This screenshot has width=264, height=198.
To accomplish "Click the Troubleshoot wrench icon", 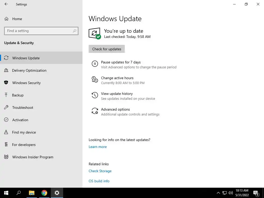I will 6,107.
